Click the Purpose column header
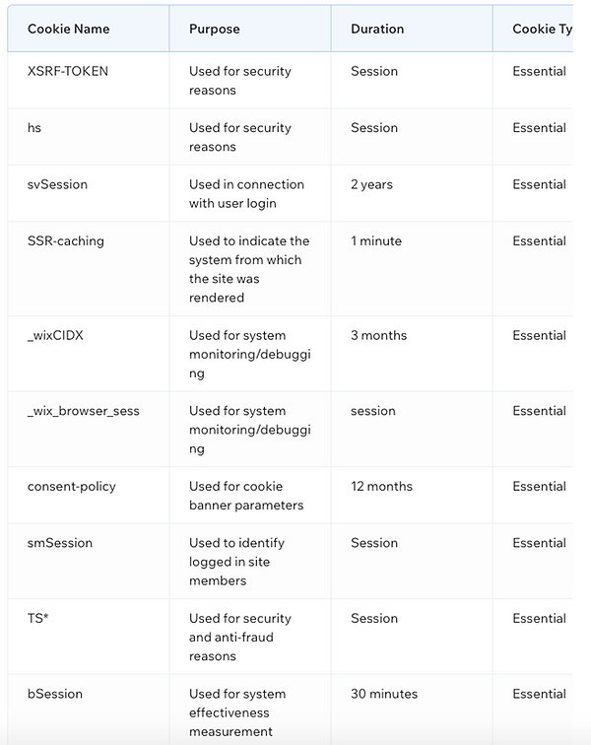Viewport: 591px width, 745px height. [x=215, y=29]
